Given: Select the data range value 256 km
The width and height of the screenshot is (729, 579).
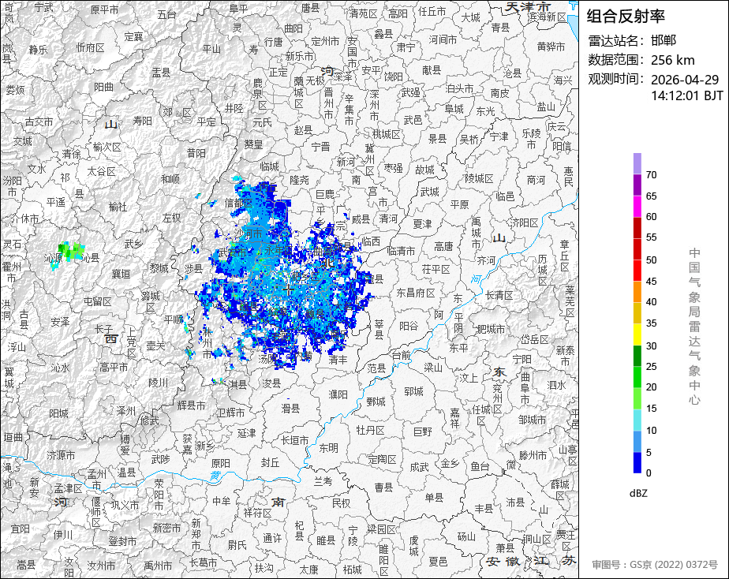Looking at the screenshot, I should click(x=673, y=60).
